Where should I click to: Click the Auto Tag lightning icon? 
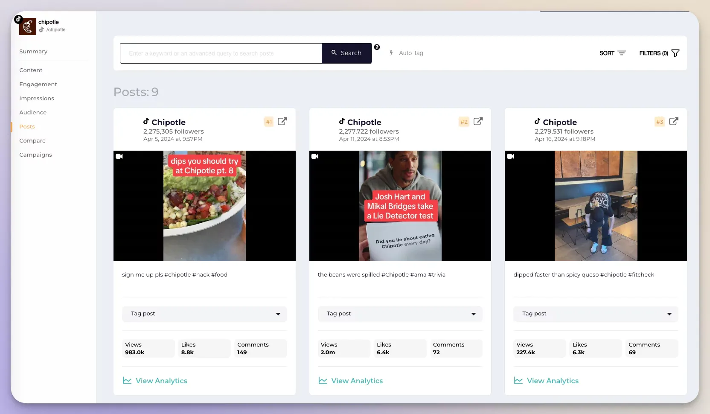(391, 53)
